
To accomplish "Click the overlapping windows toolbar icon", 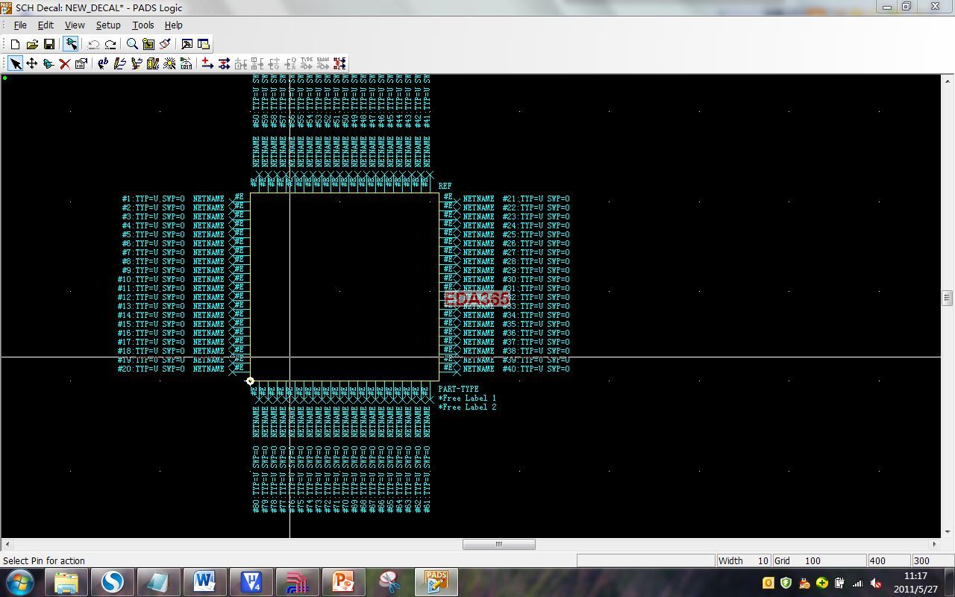I will pos(203,44).
